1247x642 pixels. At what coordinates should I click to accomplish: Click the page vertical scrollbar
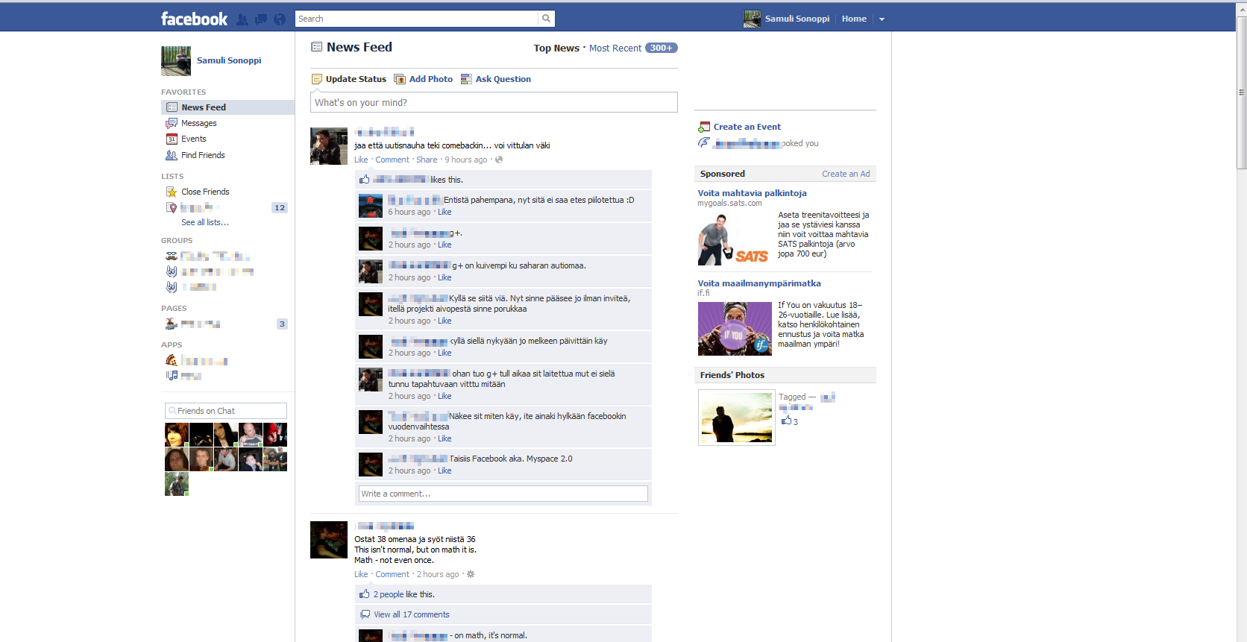pyautogui.click(x=1241, y=93)
